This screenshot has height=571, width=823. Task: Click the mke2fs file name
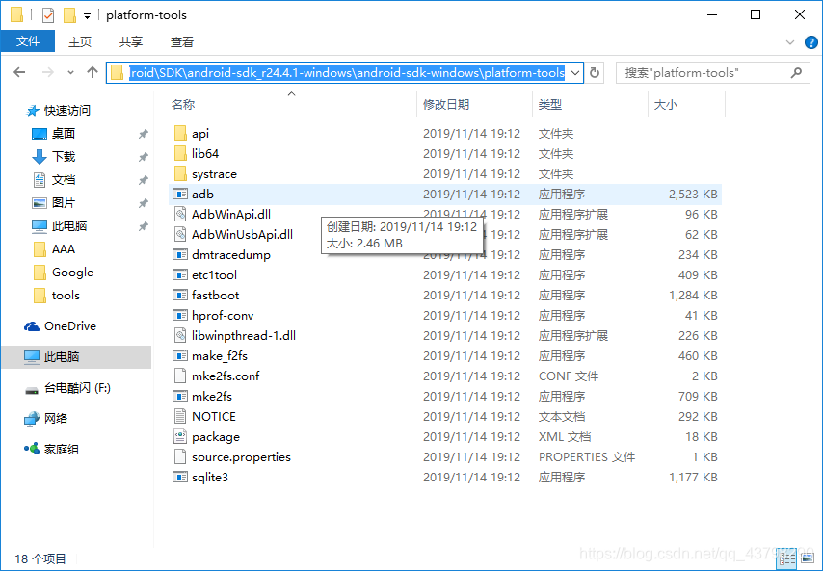tap(212, 397)
